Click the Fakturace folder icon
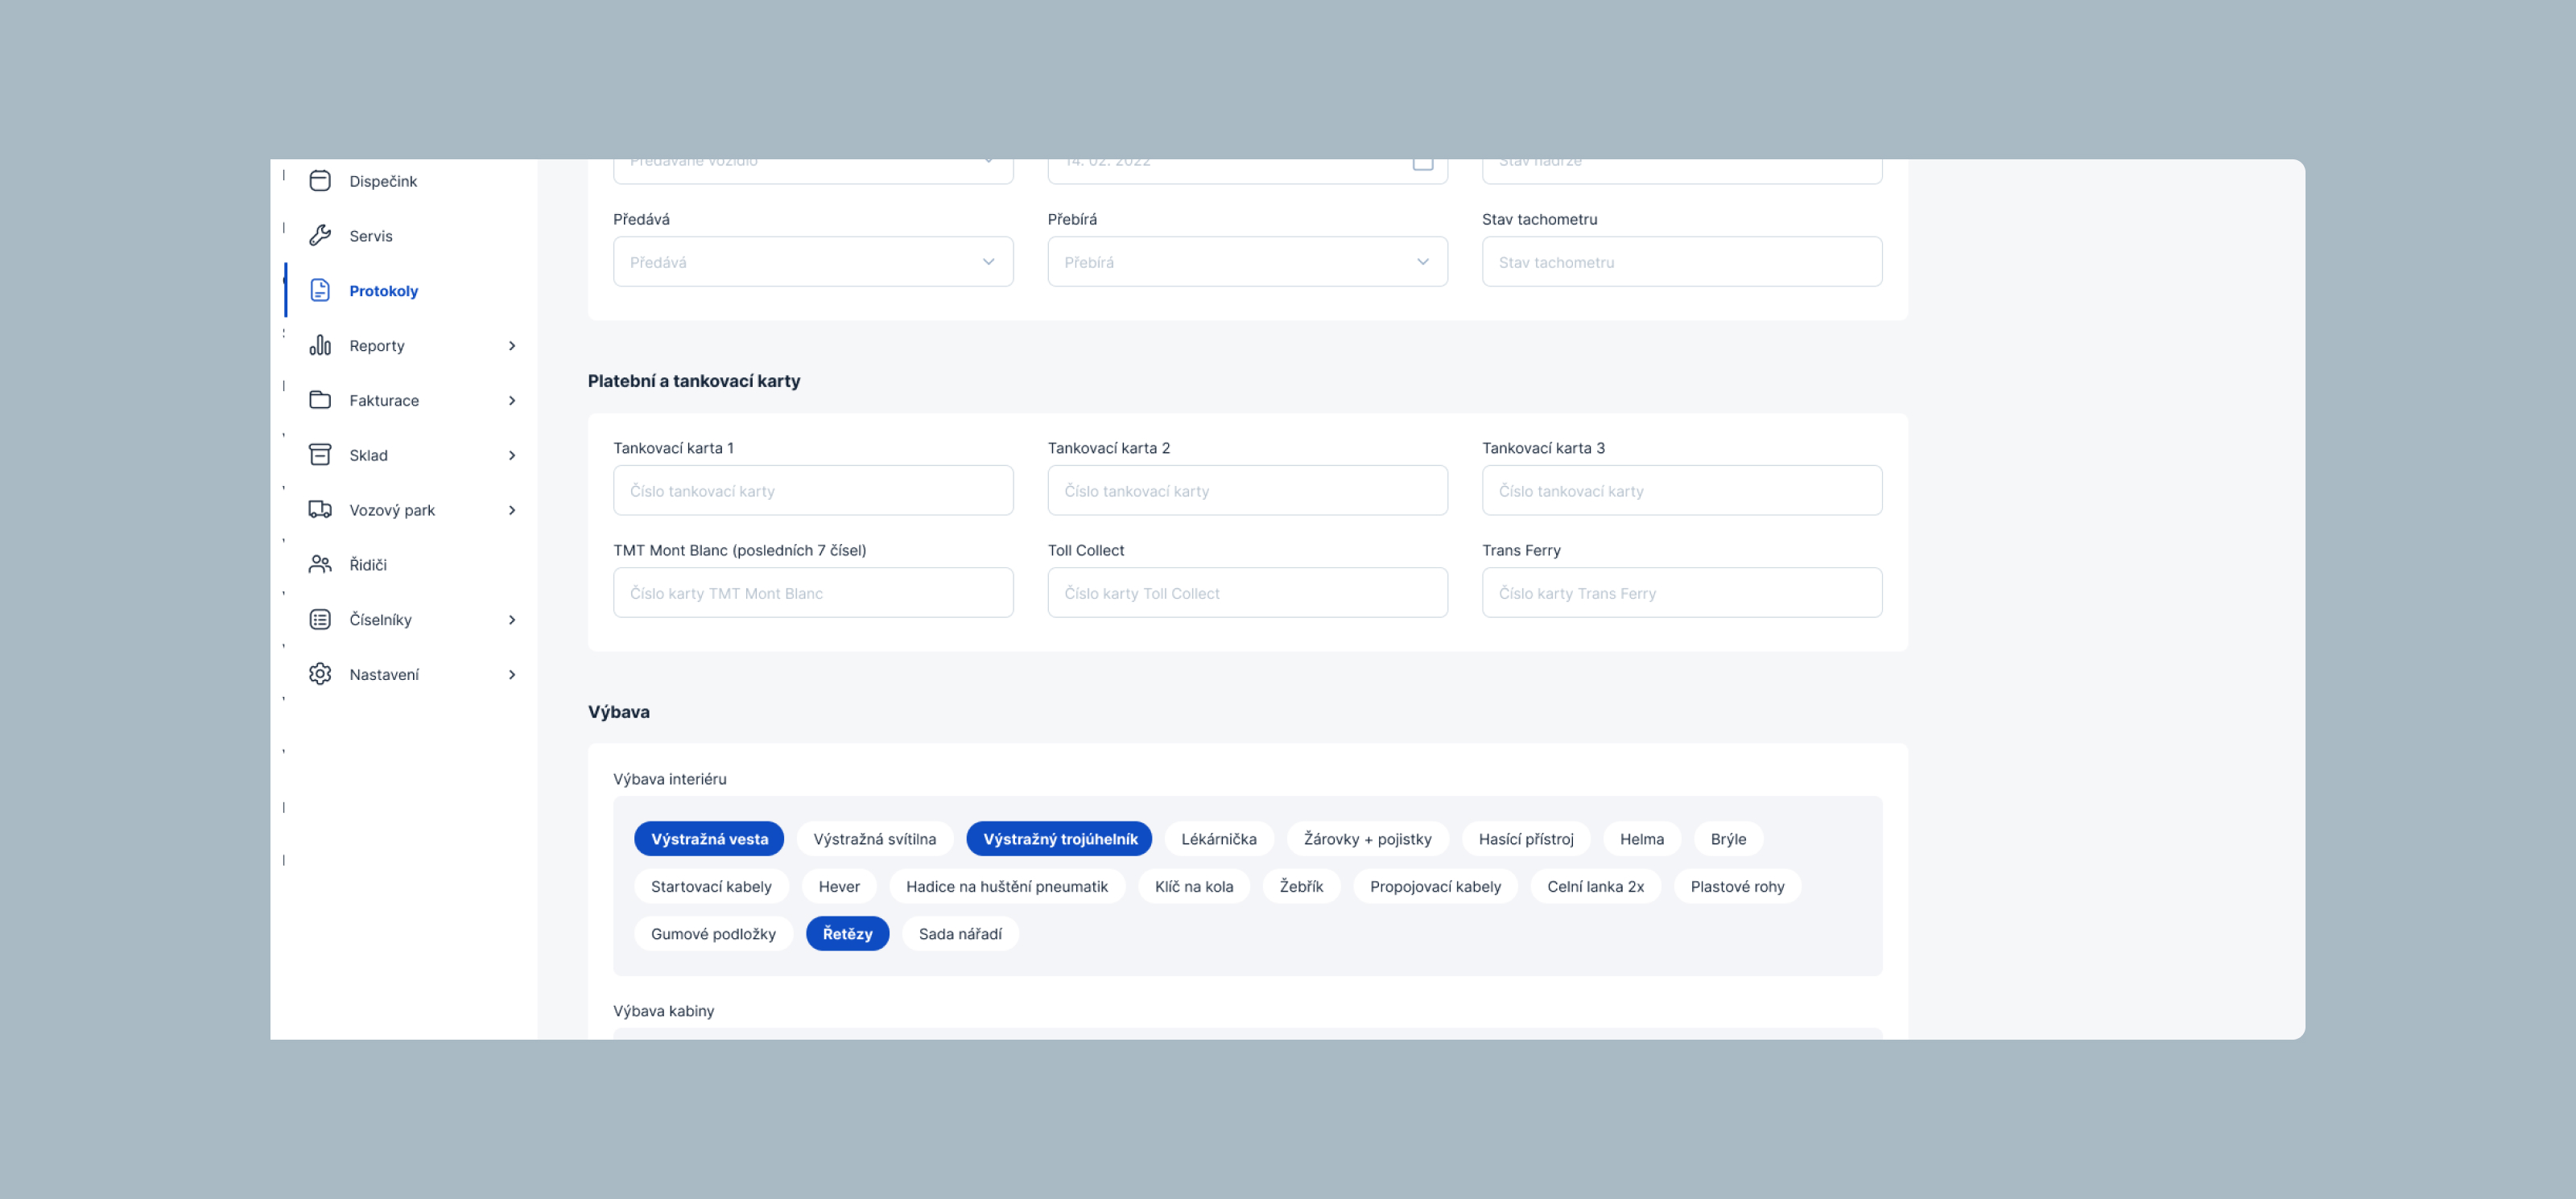The image size is (2576, 1199). coord(320,400)
